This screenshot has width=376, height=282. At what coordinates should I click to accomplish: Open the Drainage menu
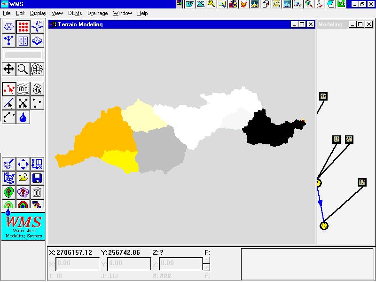coord(97,14)
